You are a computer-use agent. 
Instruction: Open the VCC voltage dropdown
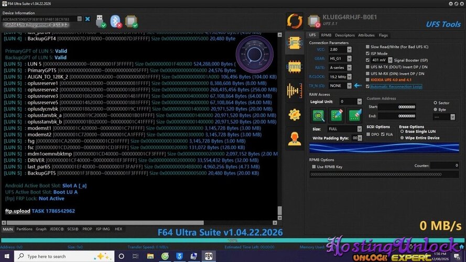(349, 50)
